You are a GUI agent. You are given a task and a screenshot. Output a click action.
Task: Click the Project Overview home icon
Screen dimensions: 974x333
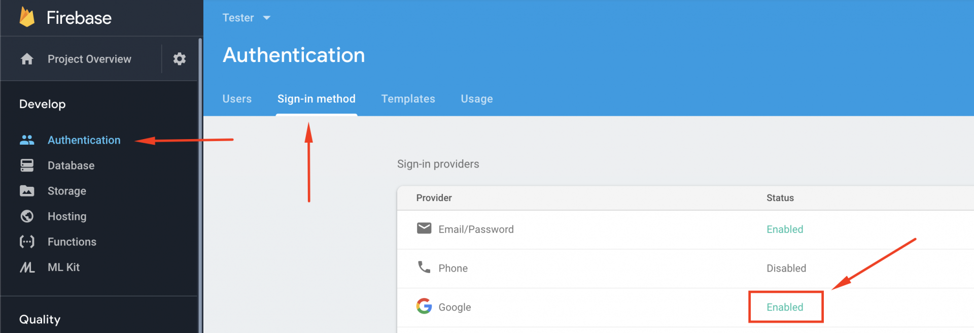point(27,59)
